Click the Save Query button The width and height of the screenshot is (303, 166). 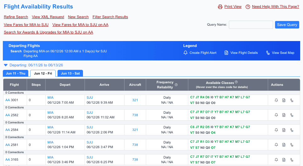(287, 25)
